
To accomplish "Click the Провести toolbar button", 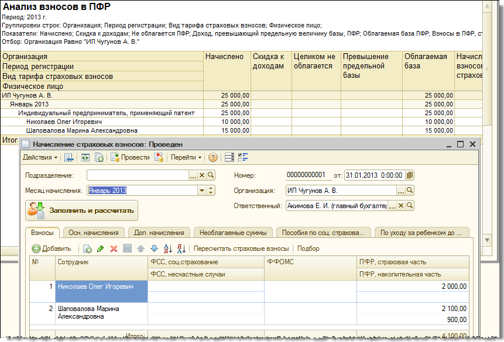I will click(x=130, y=157).
